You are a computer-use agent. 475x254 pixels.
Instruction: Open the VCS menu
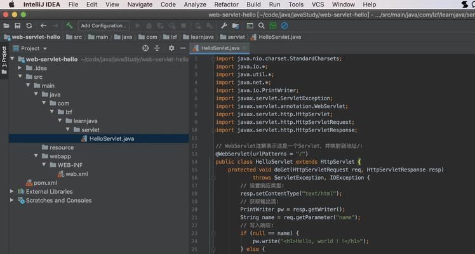[318, 4]
